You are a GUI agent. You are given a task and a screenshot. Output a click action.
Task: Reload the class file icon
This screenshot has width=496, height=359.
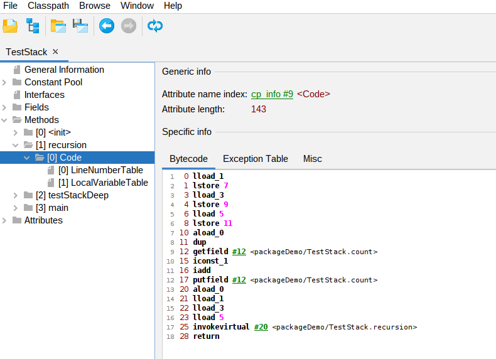pyautogui.click(x=155, y=26)
